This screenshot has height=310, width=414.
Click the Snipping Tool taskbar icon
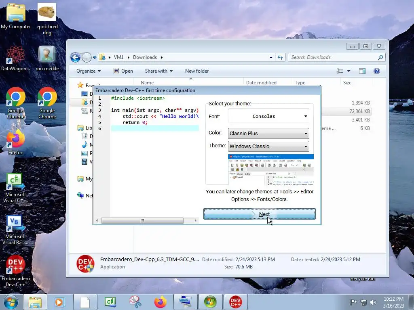click(x=135, y=302)
